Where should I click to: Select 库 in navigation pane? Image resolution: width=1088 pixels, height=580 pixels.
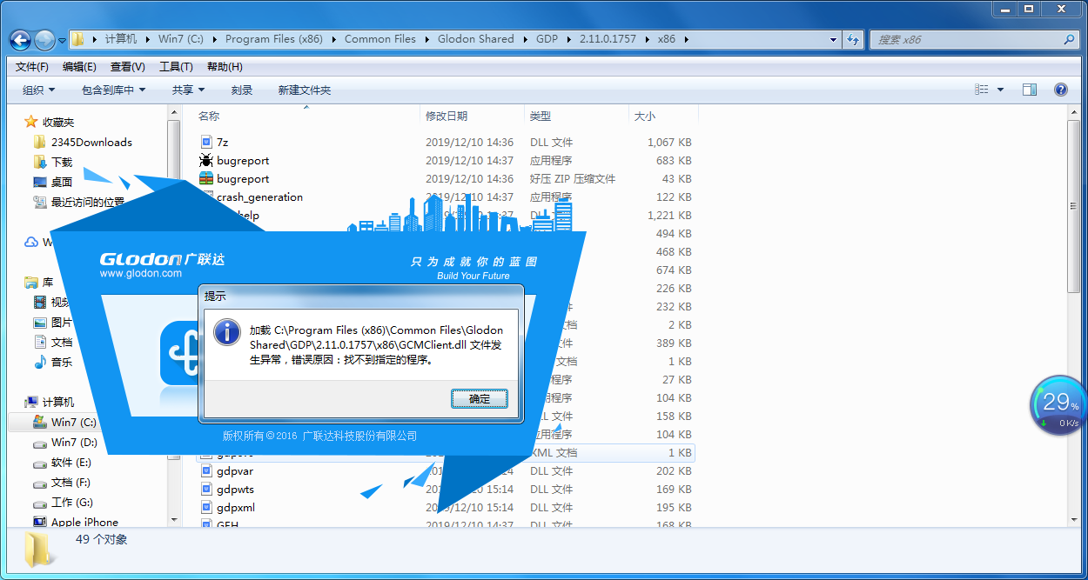click(x=48, y=283)
